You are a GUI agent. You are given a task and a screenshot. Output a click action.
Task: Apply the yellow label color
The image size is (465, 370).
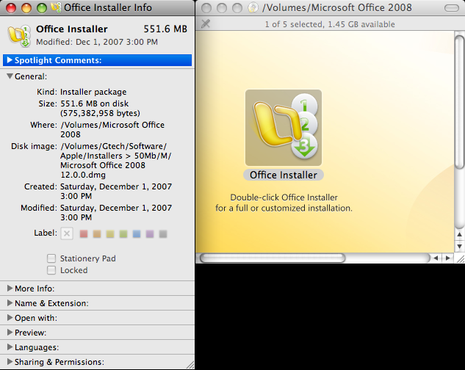click(x=110, y=234)
